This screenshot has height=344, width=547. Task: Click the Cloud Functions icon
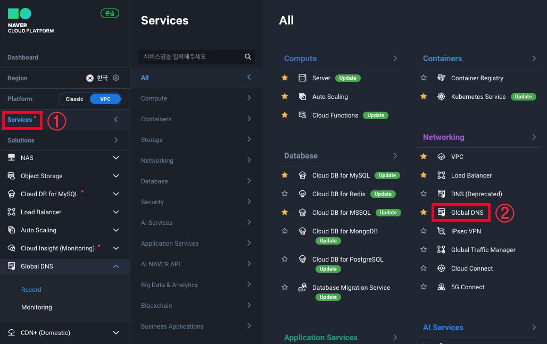pyautogui.click(x=302, y=115)
